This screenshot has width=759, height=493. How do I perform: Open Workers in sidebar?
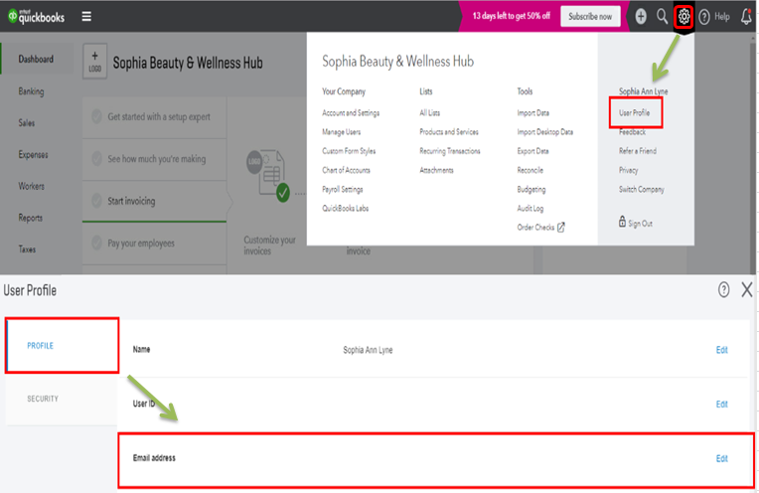point(31,186)
